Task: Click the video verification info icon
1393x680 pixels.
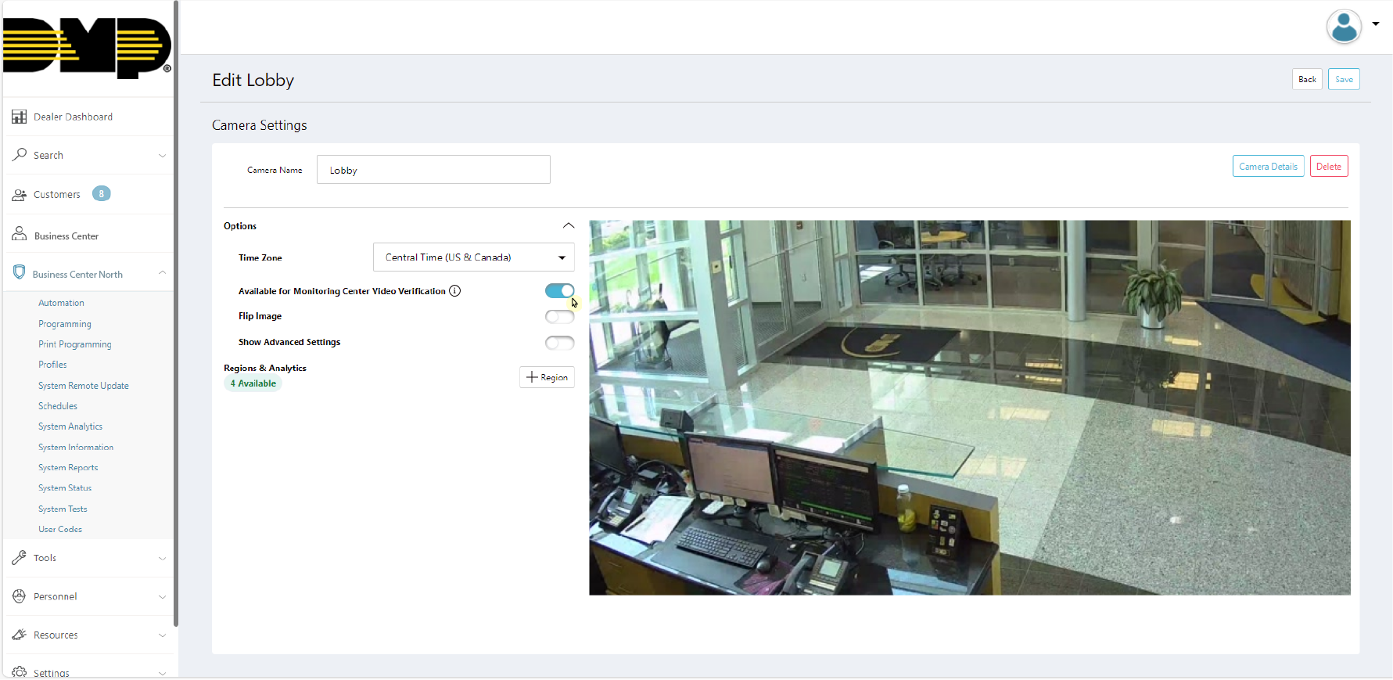Action: [x=454, y=291]
